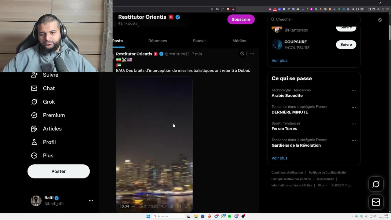Open Articles in the sidebar
The image size is (391, 220).
pos(46,129)
